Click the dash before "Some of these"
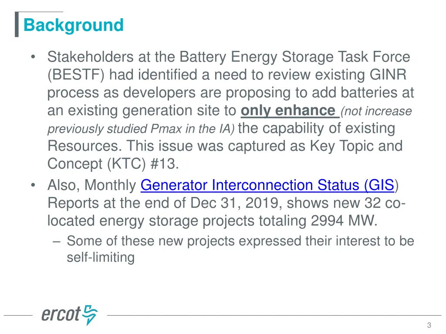The height and width of the screenshot is (334, 446). [57, 241]
